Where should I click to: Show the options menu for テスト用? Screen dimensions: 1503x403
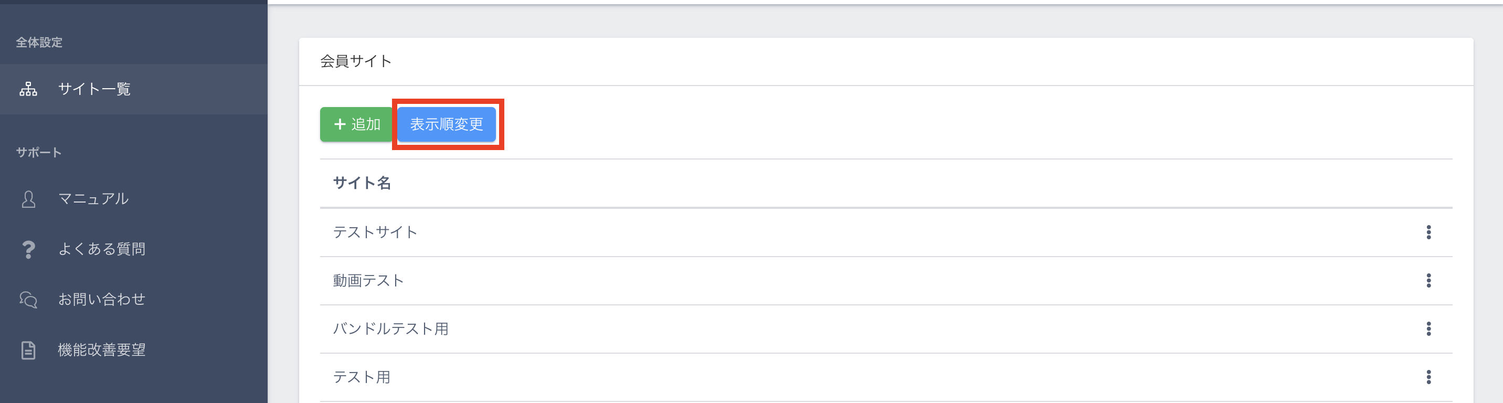(x=1428, y=377)
